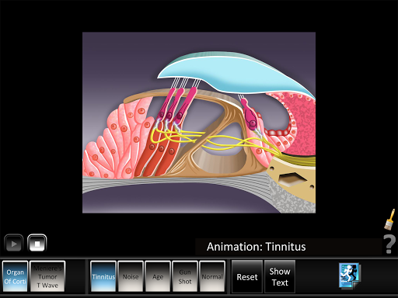Choose the Noise animation
Viewport: 398px width, 298px height.
tap(131, 276)
